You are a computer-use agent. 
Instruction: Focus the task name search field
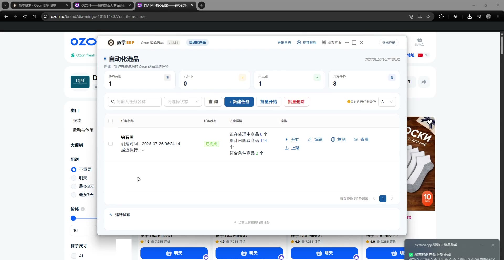click(135, 102)
